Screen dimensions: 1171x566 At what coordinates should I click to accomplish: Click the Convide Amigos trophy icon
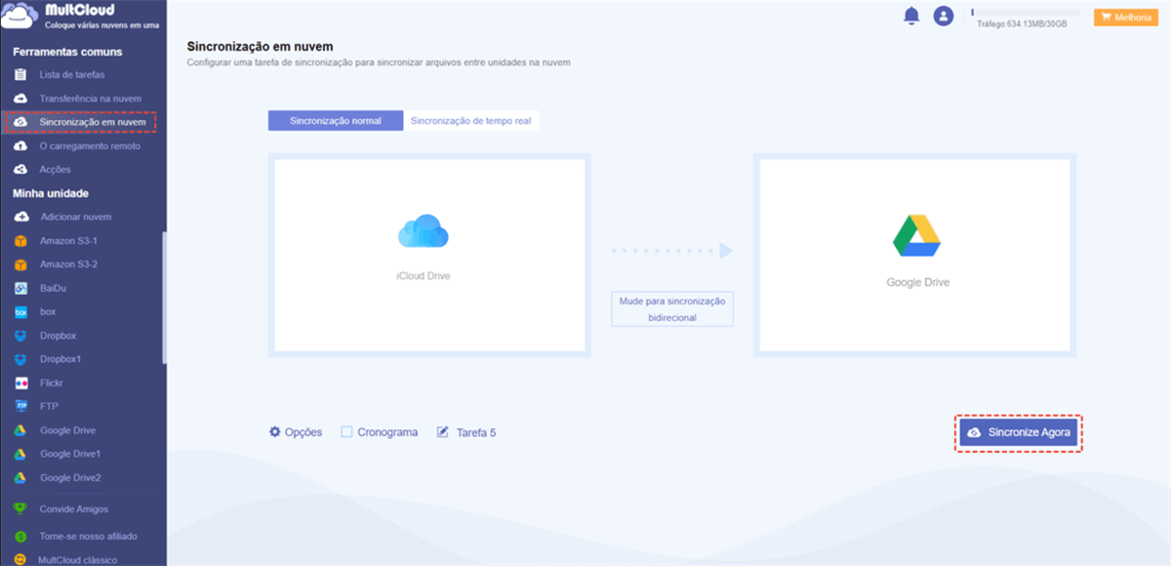coord(20,509)
